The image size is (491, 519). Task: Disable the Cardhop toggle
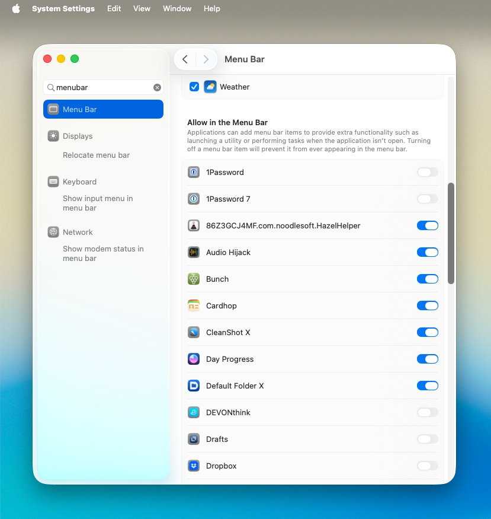click(427, 306)
